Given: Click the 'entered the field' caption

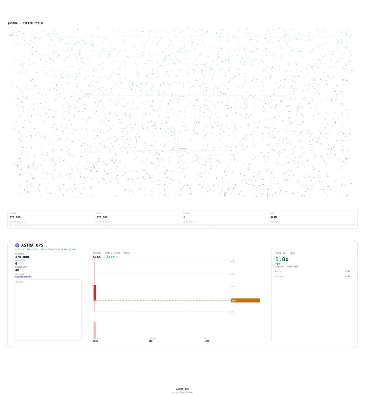Looking at the screenshot, I should [x=17, y=222].
